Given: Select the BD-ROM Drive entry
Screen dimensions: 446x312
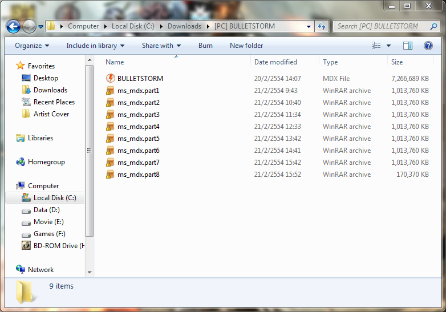Looking at the screenshot, I should click(x=59, y=246).
